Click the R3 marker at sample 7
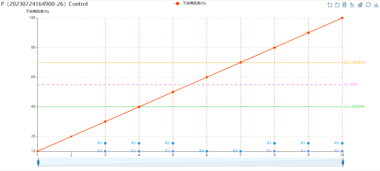This screenshot has width=380, height=171. [241, 151]
